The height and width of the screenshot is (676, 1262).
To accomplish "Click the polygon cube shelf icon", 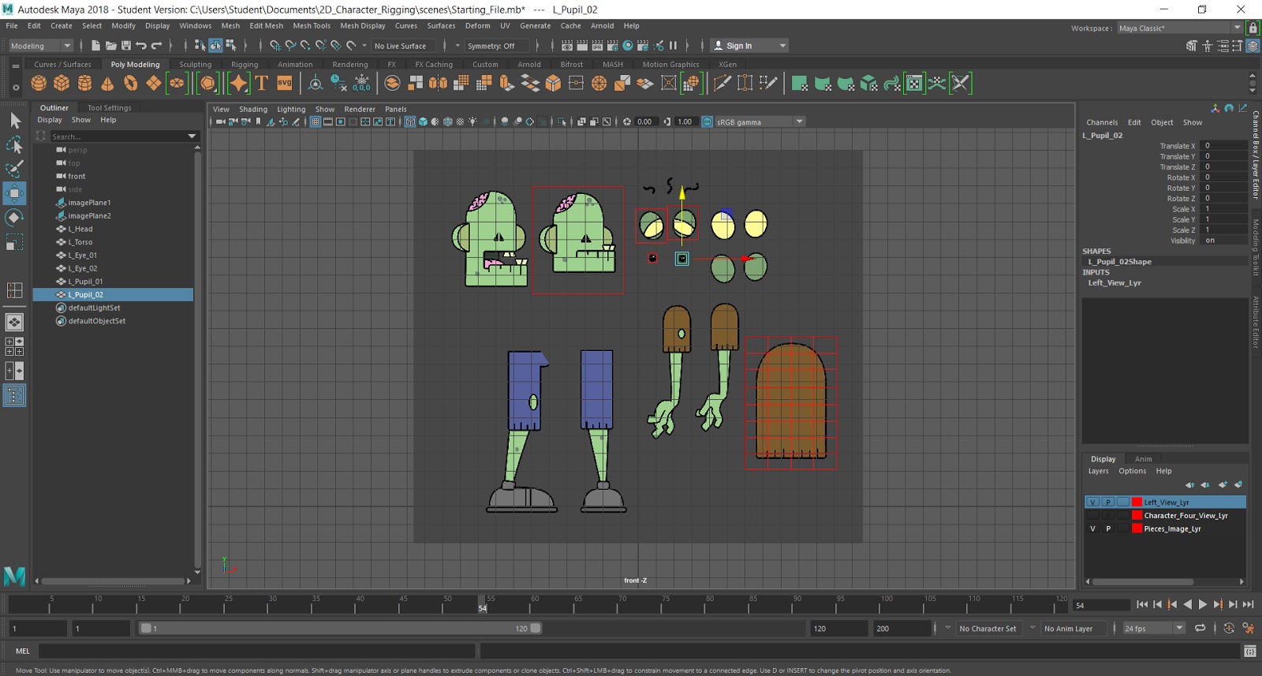I will tap(62, 83).
